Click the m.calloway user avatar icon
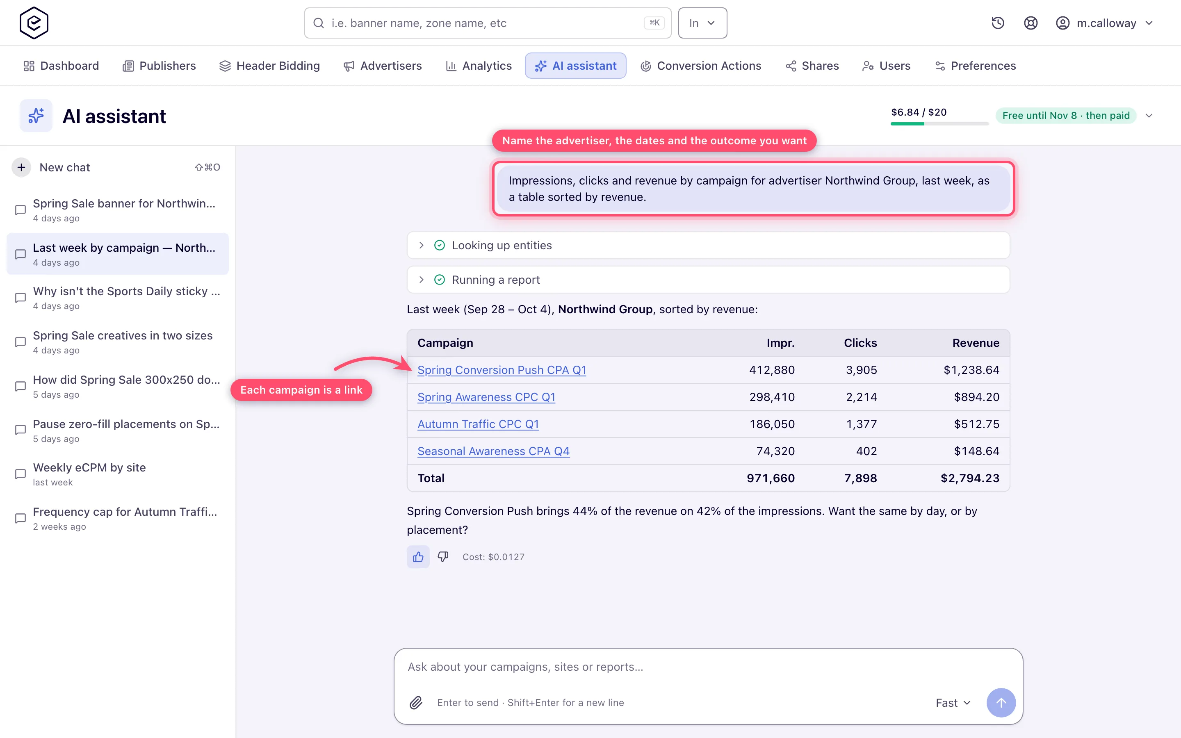The width and height of the screenshot is (1181, 738). tap(1062, 23)
